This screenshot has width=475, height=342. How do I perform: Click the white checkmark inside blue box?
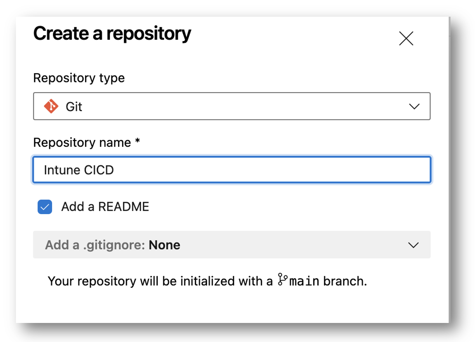click(x=45, y=207)
